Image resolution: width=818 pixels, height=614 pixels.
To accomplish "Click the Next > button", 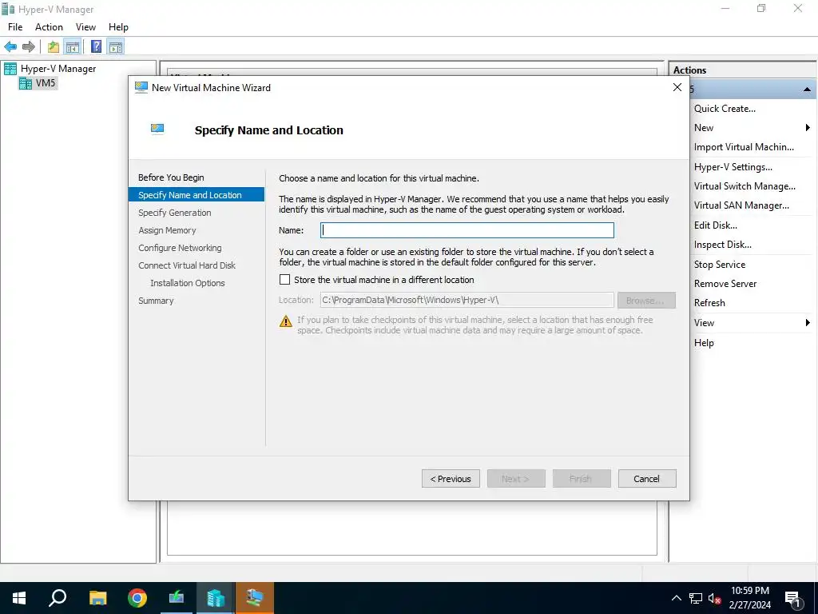I will (x=516, y=479).
